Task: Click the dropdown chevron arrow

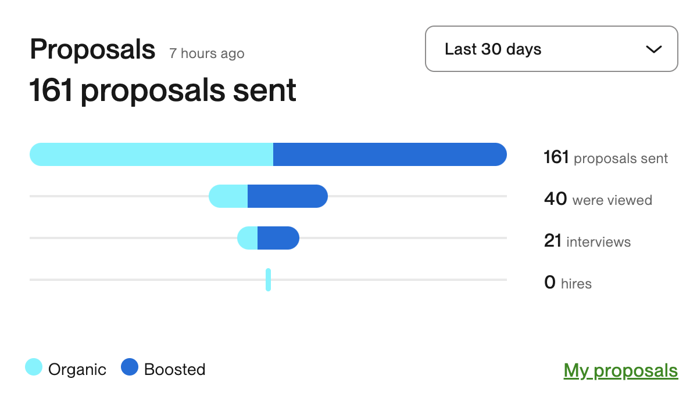Action: [654, 49]
